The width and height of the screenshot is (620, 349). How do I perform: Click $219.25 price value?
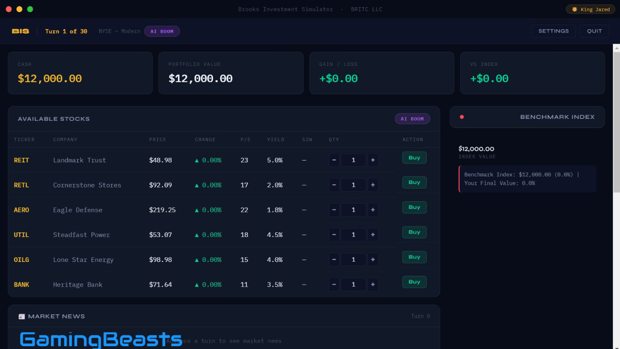(x=162, y=210)
